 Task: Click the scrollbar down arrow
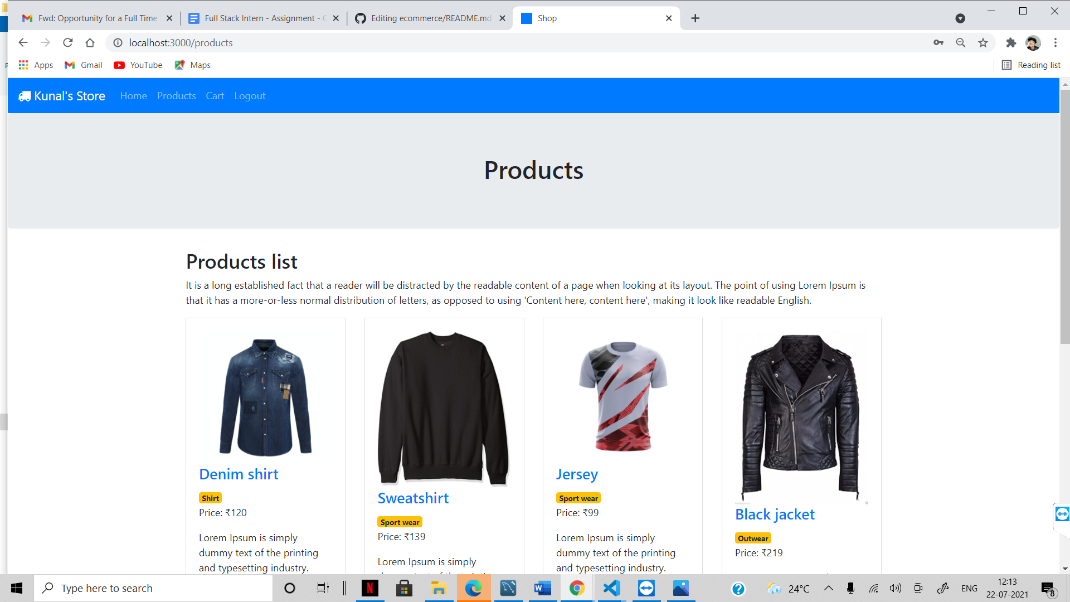[x=1065, y=569]
